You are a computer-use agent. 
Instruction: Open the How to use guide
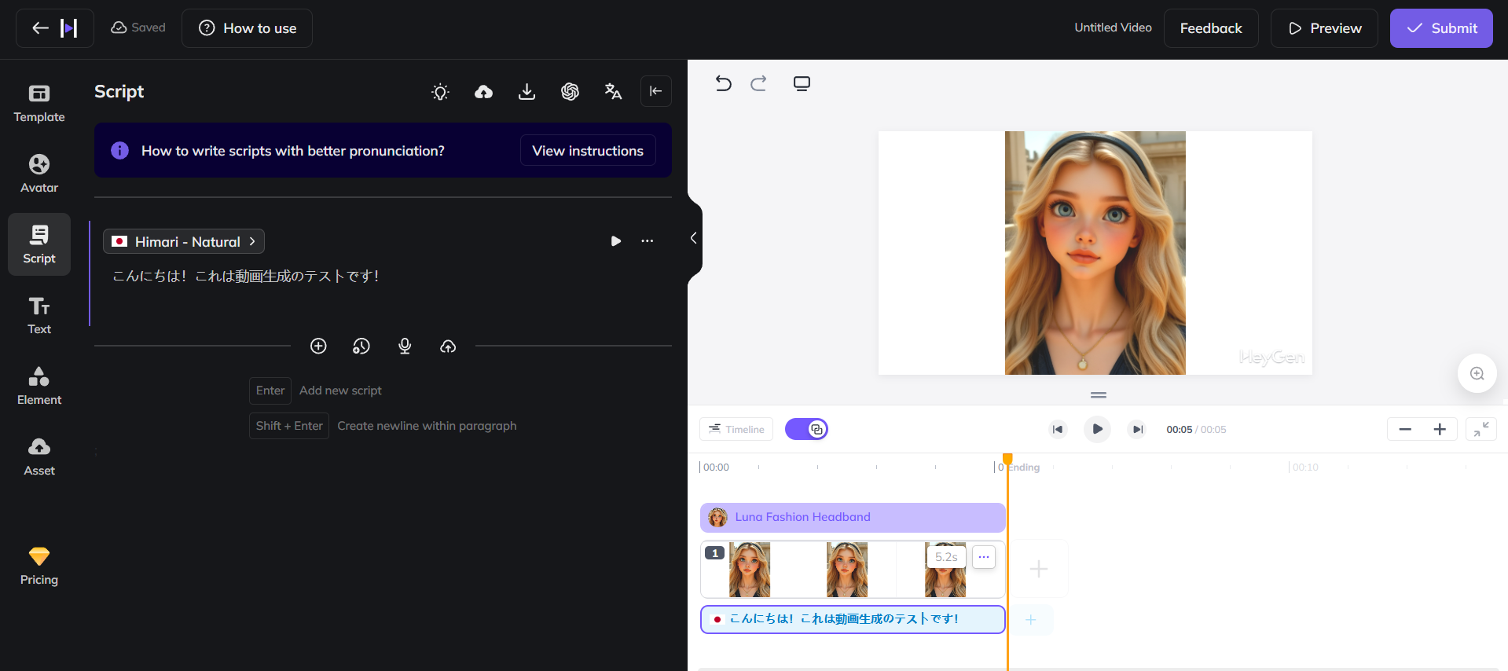(247, 28)
